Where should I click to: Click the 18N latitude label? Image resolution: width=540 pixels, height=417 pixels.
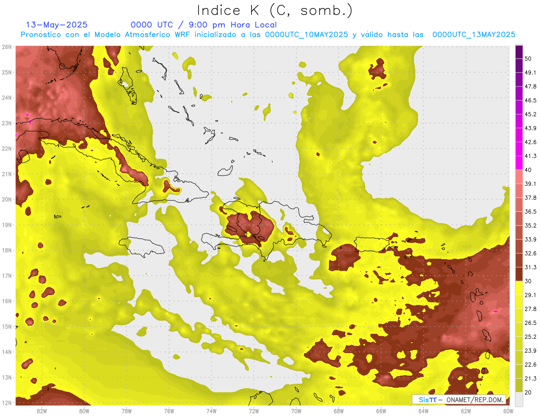pos(7,250)
